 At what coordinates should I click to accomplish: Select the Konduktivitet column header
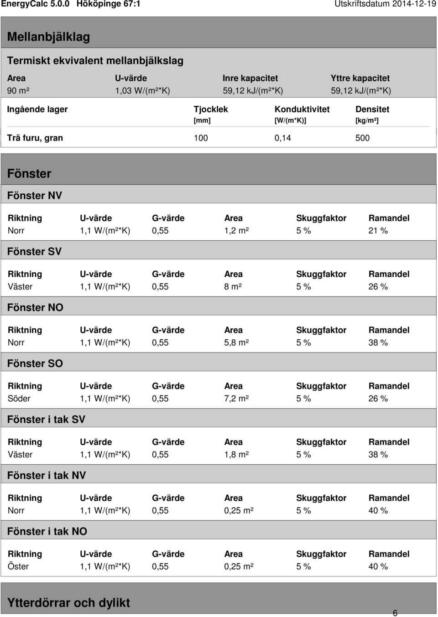302,109
